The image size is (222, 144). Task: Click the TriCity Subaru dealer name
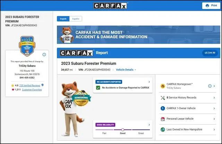pyautogui.click(x=27, y=66)
